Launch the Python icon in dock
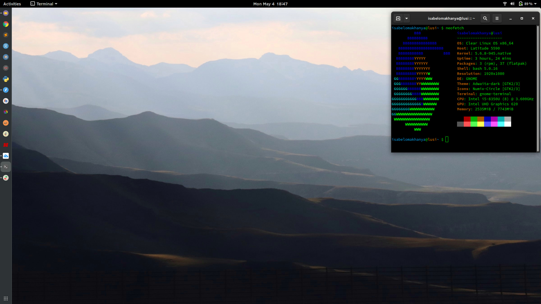Viewport: 541px width, 304px height. click(6, 79)
